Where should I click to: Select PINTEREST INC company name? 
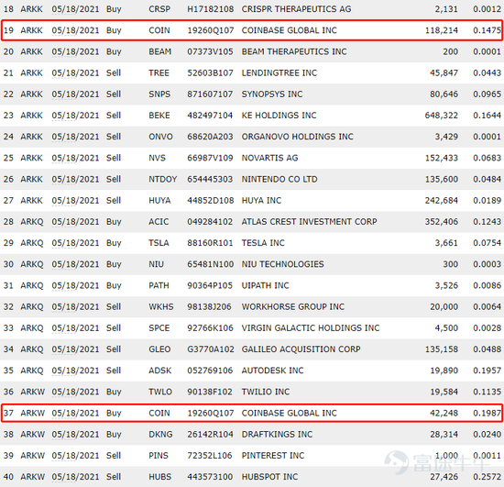click(x=272, y=455)
